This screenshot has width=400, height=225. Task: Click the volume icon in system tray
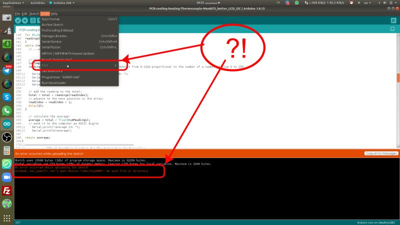point(385,3)
